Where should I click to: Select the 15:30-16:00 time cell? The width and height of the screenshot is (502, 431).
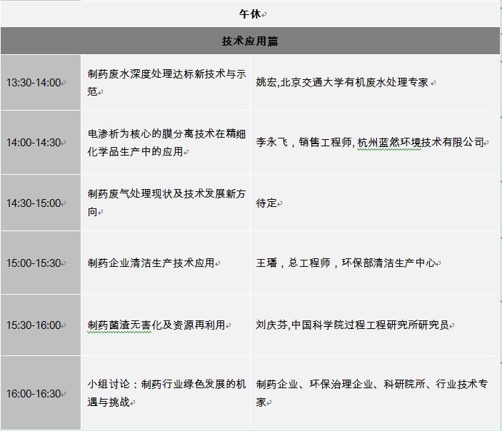(x=34, y=325)
